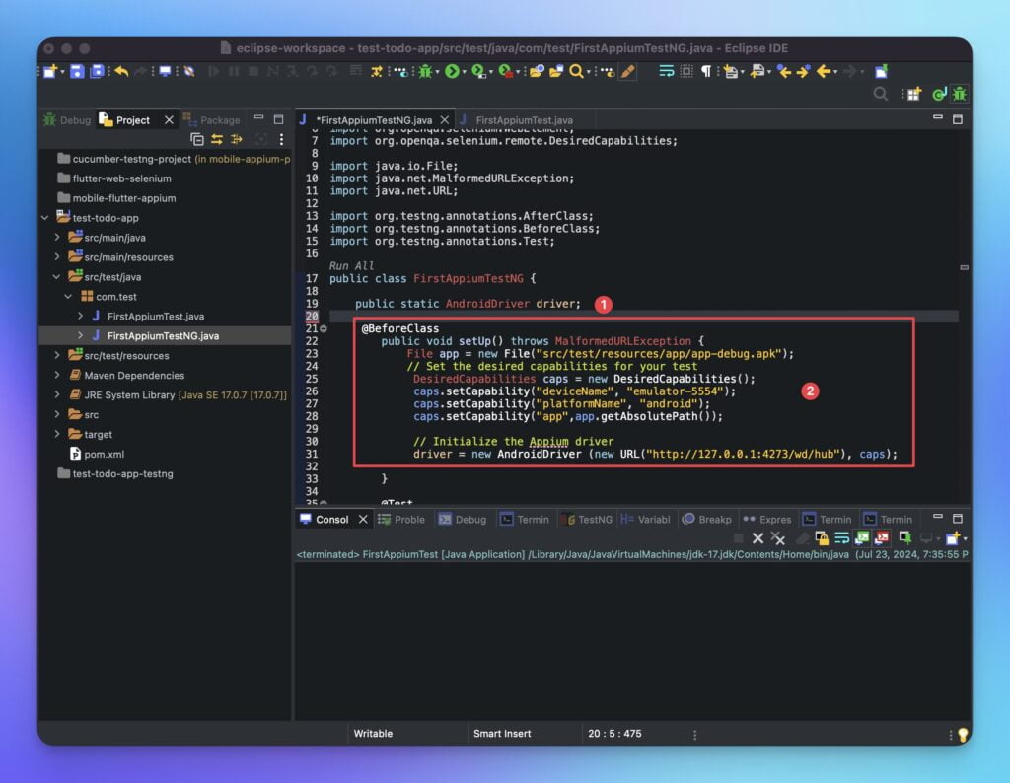The width and height of the screenshot is (1010, 783).
Task: Collapse all in Project Explorer toolbar
Action: pyautogui.click(x=197, y=139)
